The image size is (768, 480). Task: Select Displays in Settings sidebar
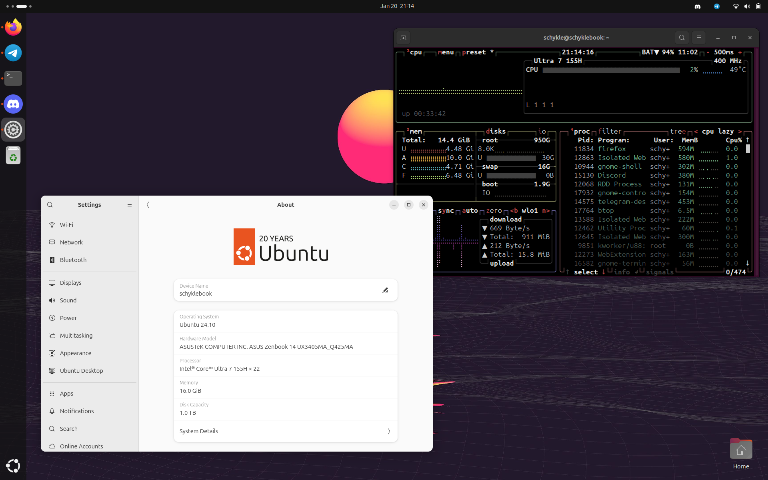tap(90, 283)
